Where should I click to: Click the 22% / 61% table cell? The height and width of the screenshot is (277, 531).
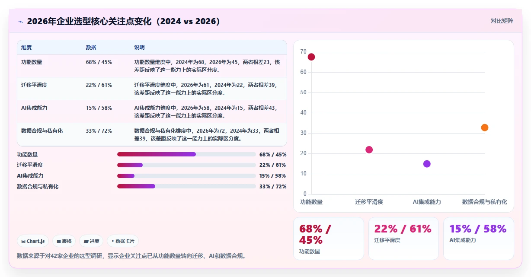click(x=99, y=85)
